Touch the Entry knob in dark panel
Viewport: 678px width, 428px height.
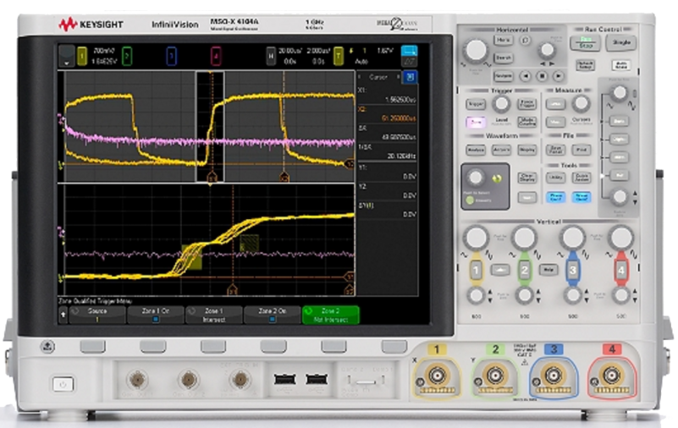(476, 177)
